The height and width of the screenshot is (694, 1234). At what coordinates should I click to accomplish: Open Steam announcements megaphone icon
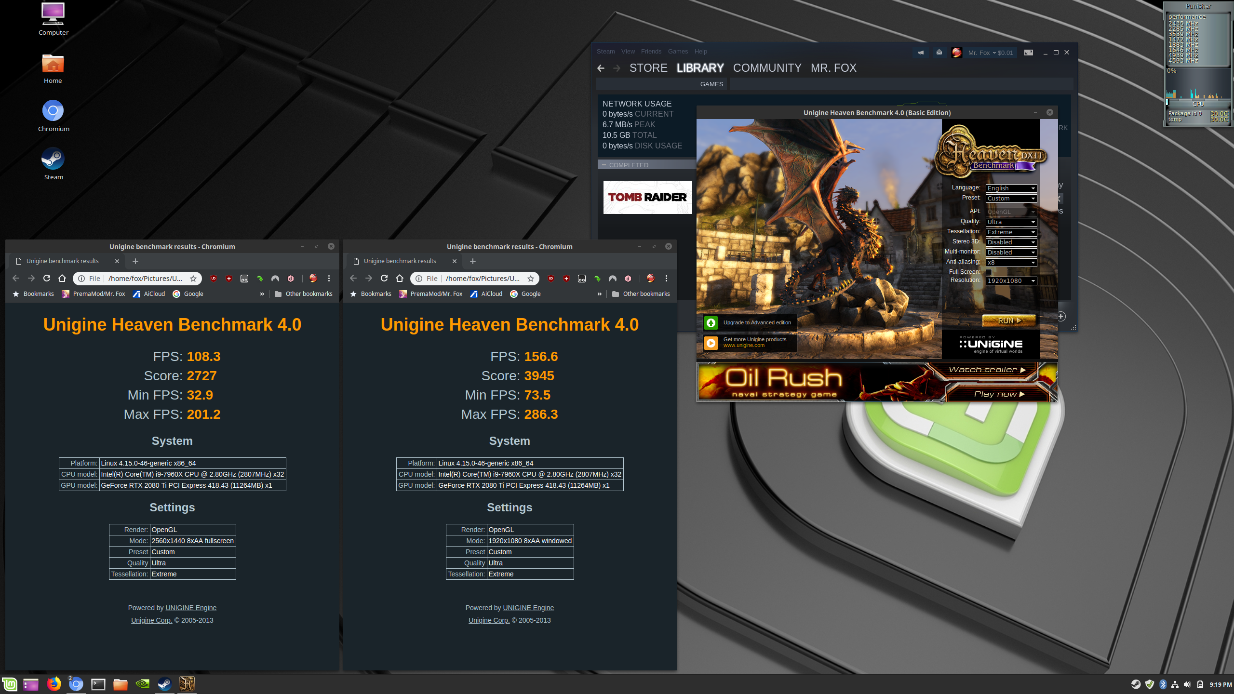pos(921,53)
